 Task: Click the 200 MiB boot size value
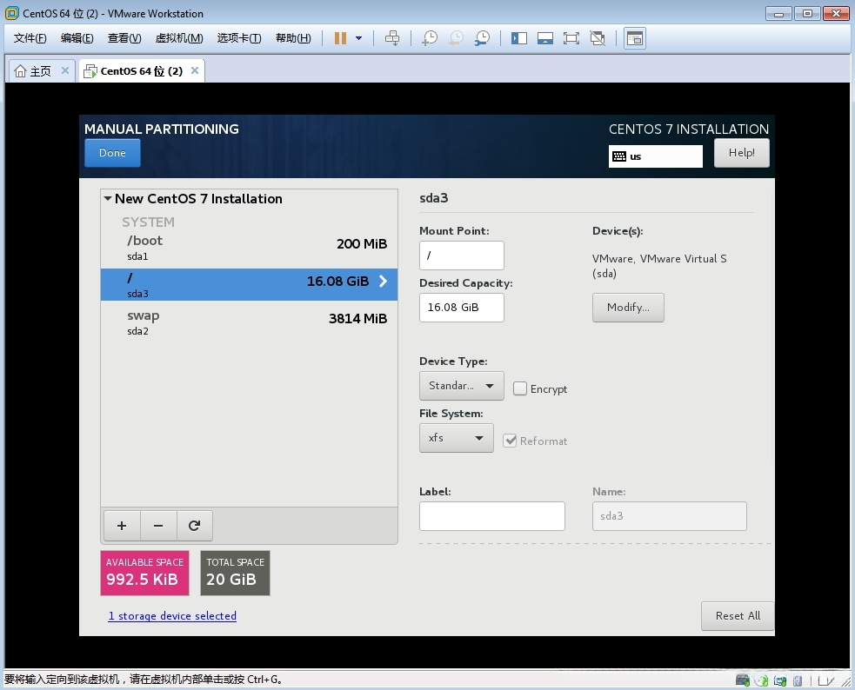tap(362, 243)
